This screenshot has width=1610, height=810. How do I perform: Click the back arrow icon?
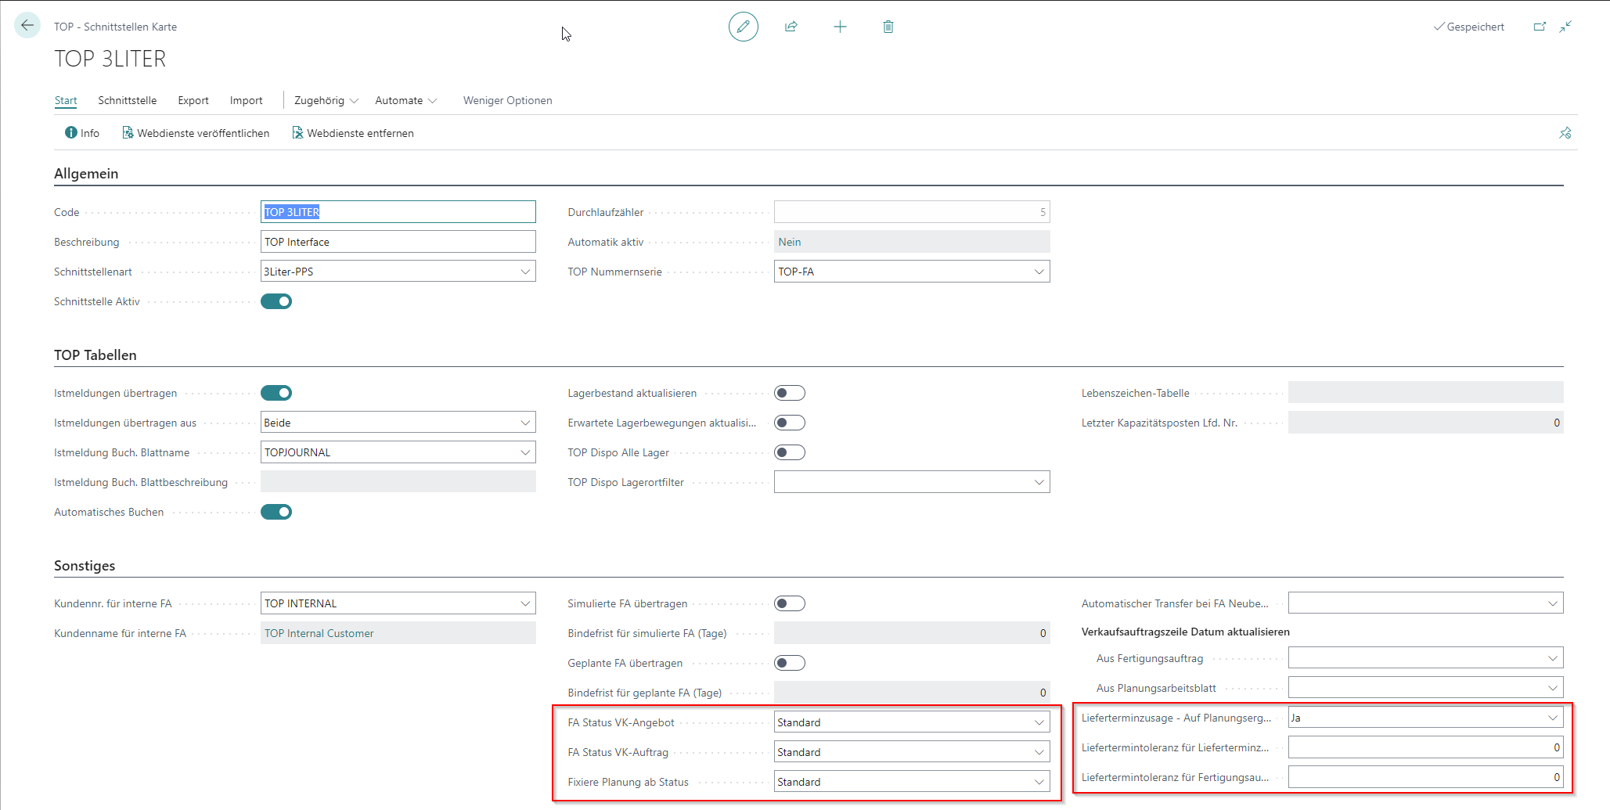27,26
